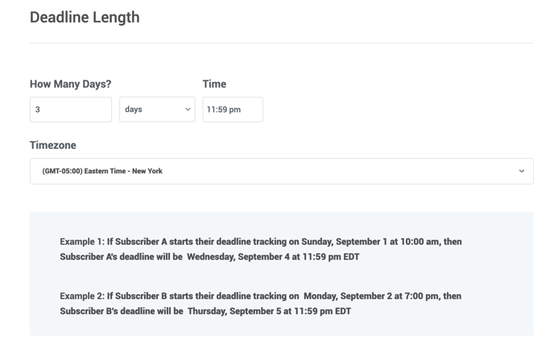Focus the 11:59 pm time field

pyautogui.click(x=232, y=110)
